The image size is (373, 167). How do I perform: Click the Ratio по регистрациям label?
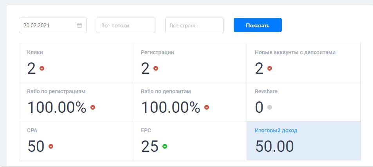point(56,91)
